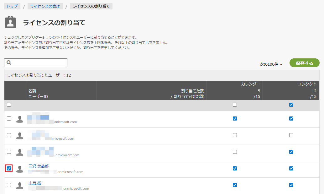Uncheck コンタクト license for first user
The image size is (324, 194).
tap(291, 118)
